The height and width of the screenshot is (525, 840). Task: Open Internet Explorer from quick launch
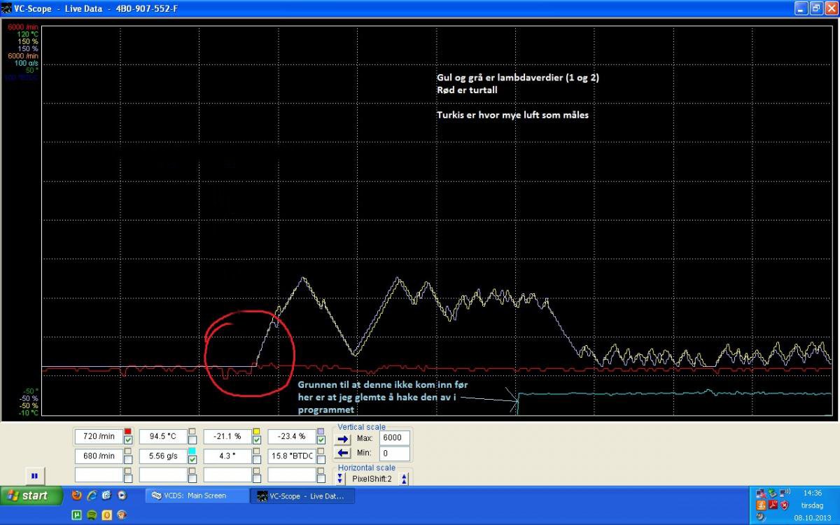click(x=92, y=496)
